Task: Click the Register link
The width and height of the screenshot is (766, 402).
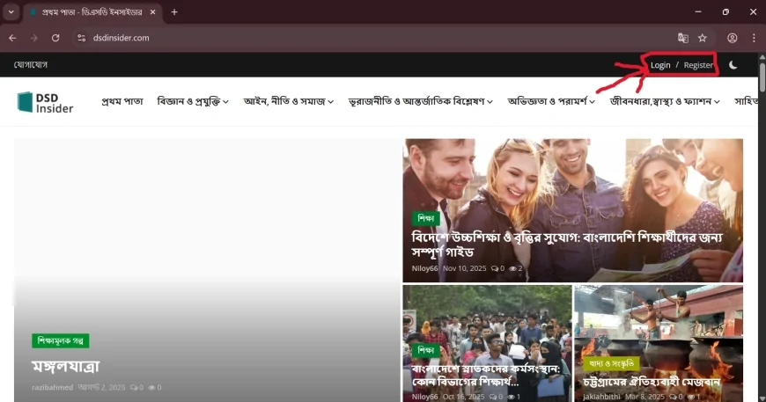Action: [x=698, y=65]
